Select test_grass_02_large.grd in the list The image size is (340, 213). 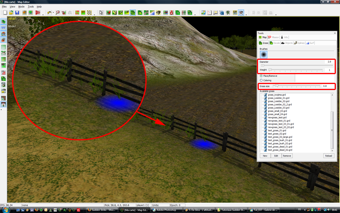point(280,137)
